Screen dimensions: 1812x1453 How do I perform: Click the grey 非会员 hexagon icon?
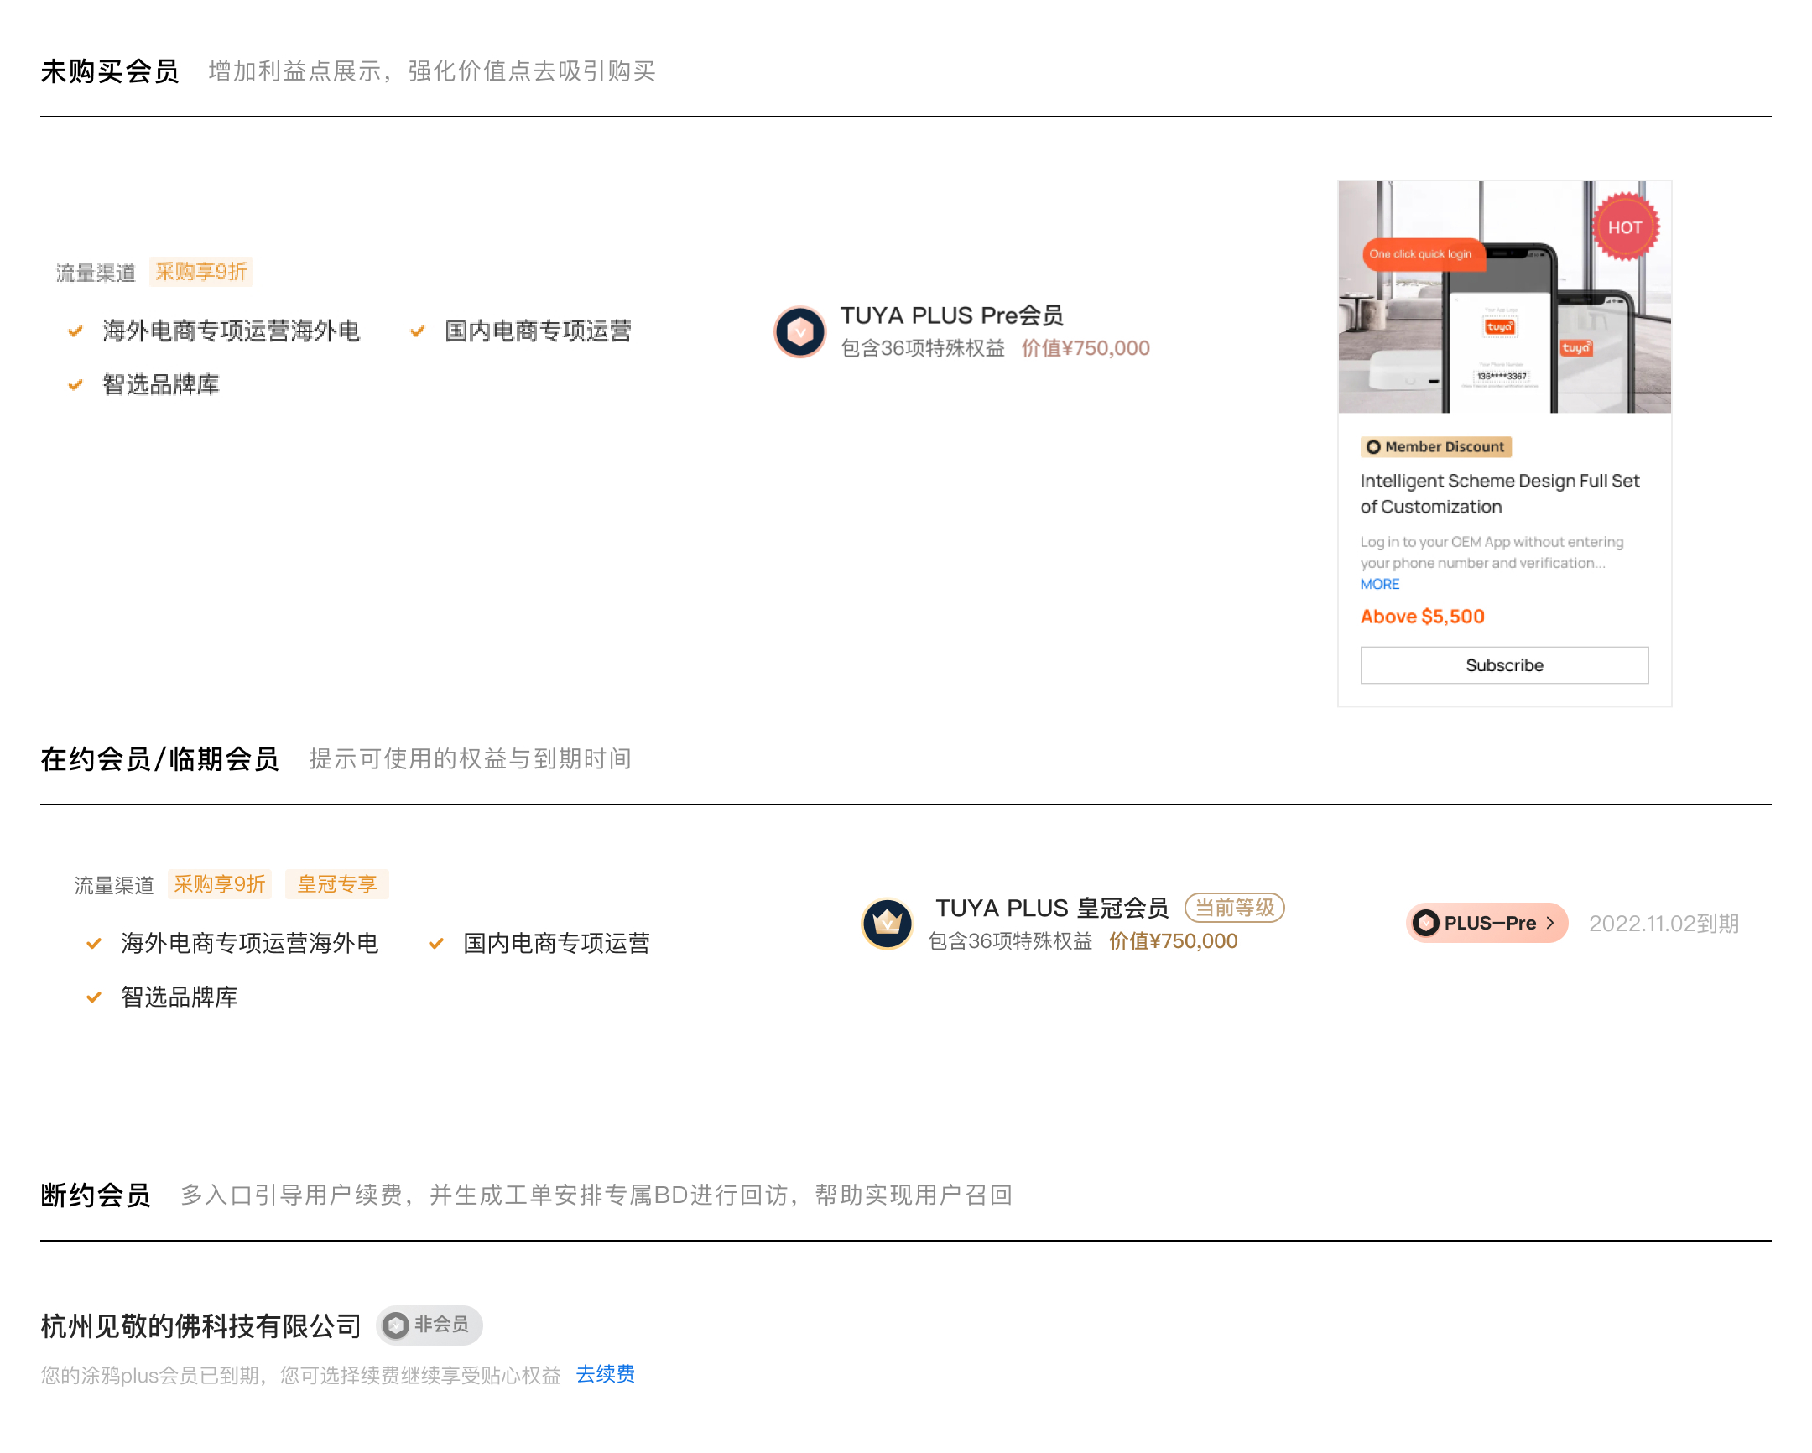396,1325
